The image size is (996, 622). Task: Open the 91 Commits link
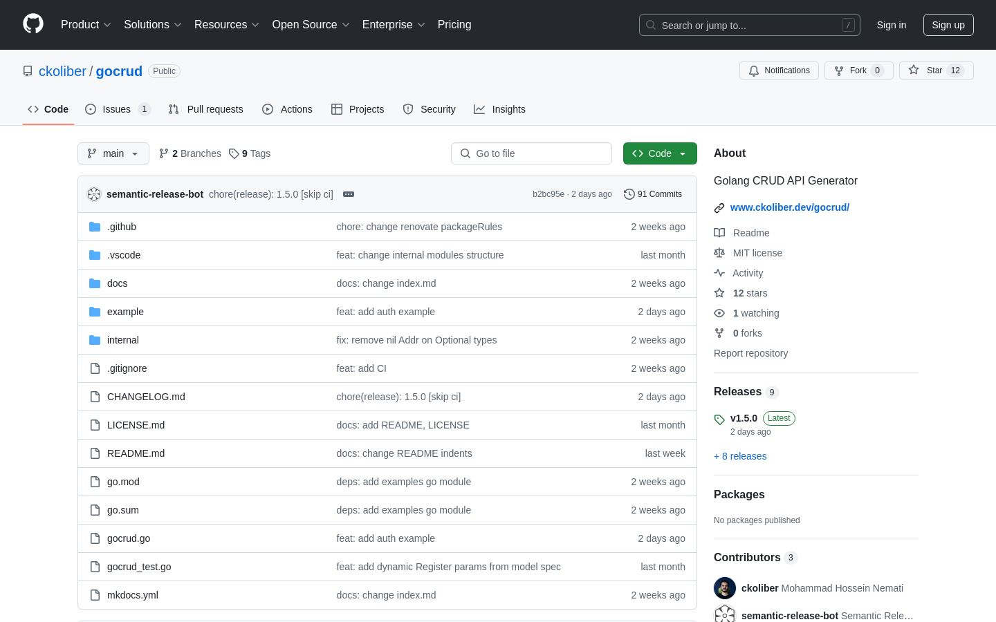(x=653, y=194)
